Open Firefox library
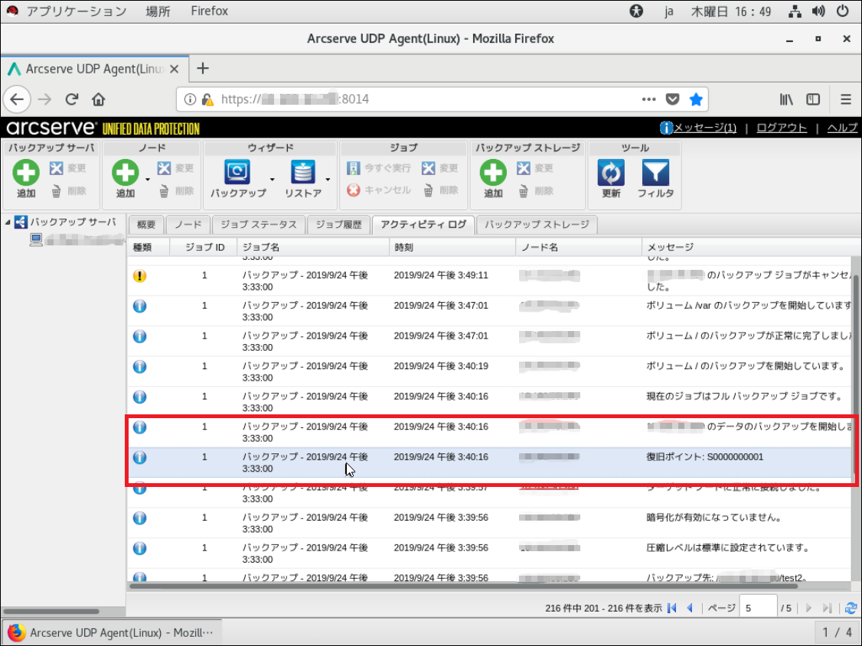Image resolution: width=862 pixels, height=646 pixels. point(786,99)
